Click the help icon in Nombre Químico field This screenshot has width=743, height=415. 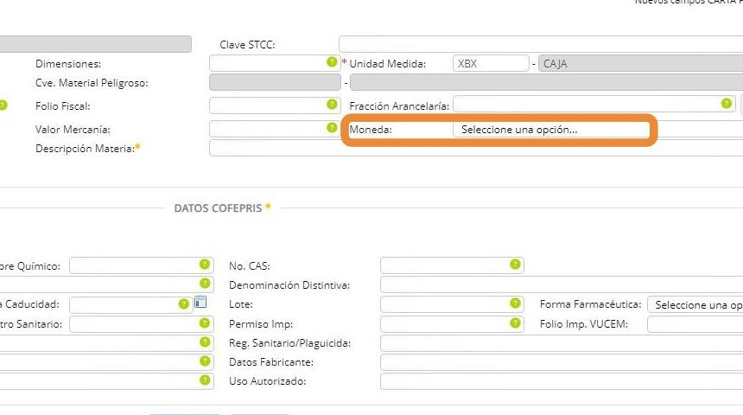(x=205, y=265)
